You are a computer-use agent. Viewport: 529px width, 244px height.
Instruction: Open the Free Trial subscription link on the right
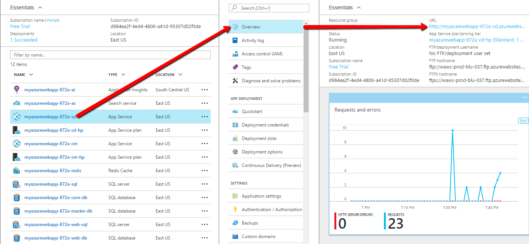(339, 67)
